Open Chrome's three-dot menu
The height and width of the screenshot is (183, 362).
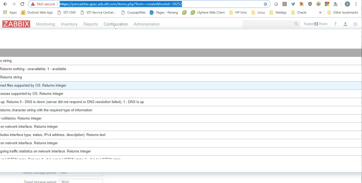pos(356,4)
